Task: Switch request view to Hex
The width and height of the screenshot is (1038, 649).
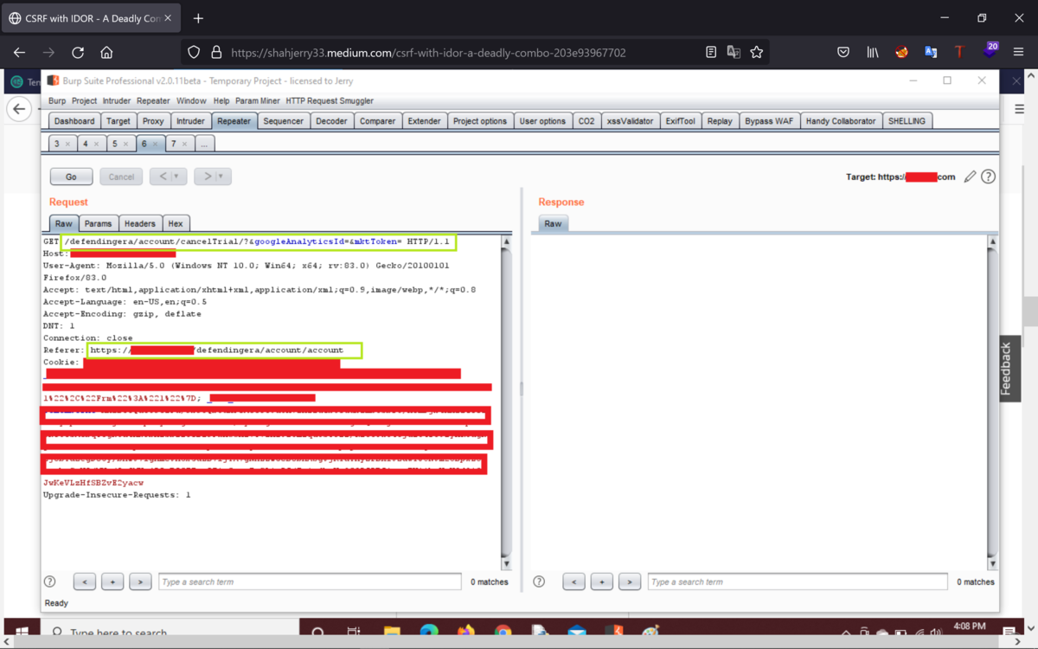Action: pyautogui.click(x=176, y=223)
